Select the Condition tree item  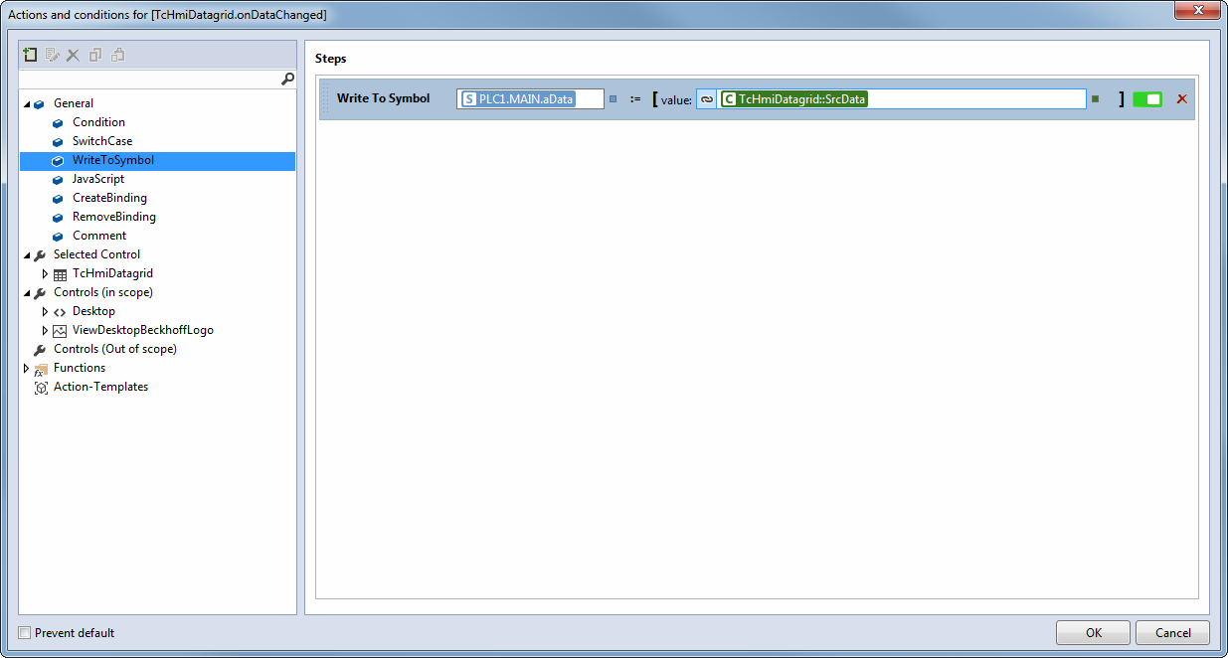[98, 122]
